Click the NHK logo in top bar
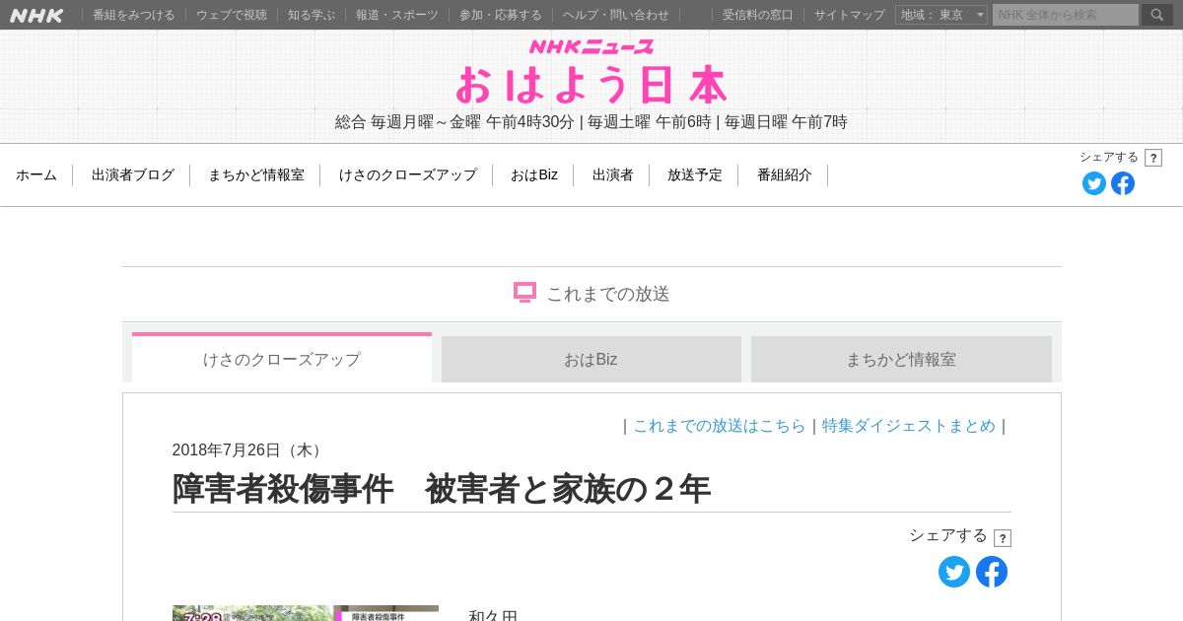Image resolution: width=1183 pixels, height=621 pixels. pyautogui.click(x=36, y=15)
